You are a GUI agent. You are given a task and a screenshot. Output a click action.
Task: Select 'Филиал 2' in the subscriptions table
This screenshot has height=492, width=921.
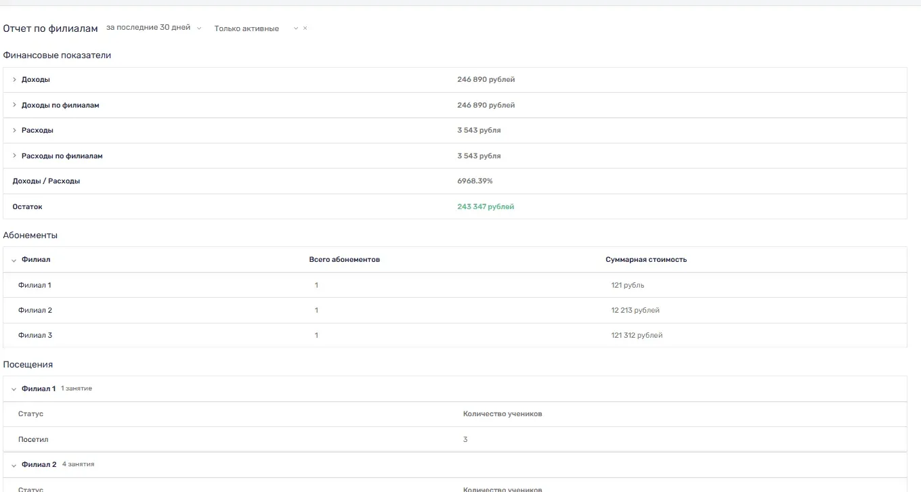point(35,310)
